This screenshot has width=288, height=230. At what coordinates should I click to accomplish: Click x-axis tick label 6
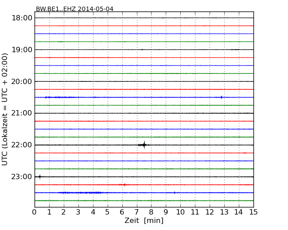[122, 212]
